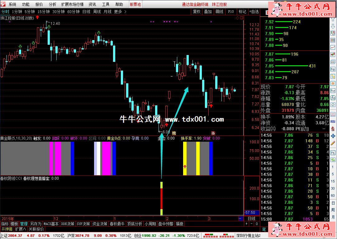Click the red dollar sign sidebar icon
This screenshot has height=239, width=337.
[333, 129]
